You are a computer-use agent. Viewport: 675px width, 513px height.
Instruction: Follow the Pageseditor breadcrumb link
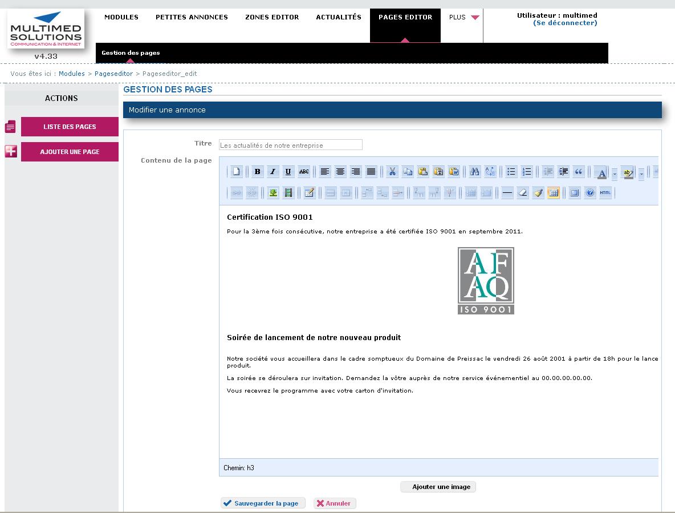pos(113,74)
